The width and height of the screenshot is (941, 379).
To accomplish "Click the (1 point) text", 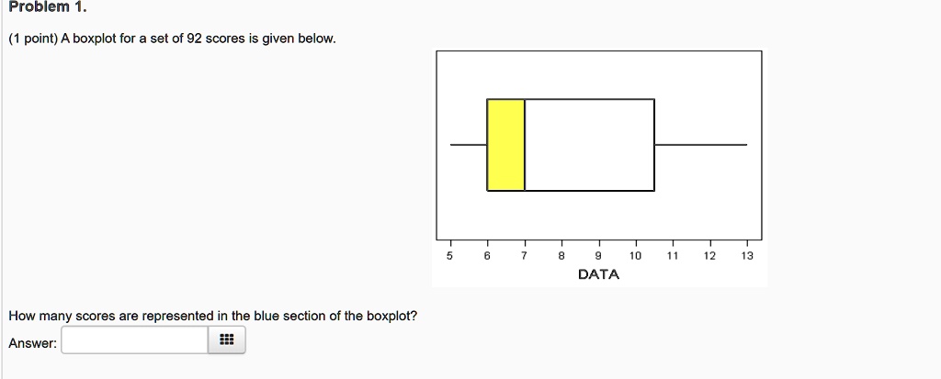I will (33, 39).
